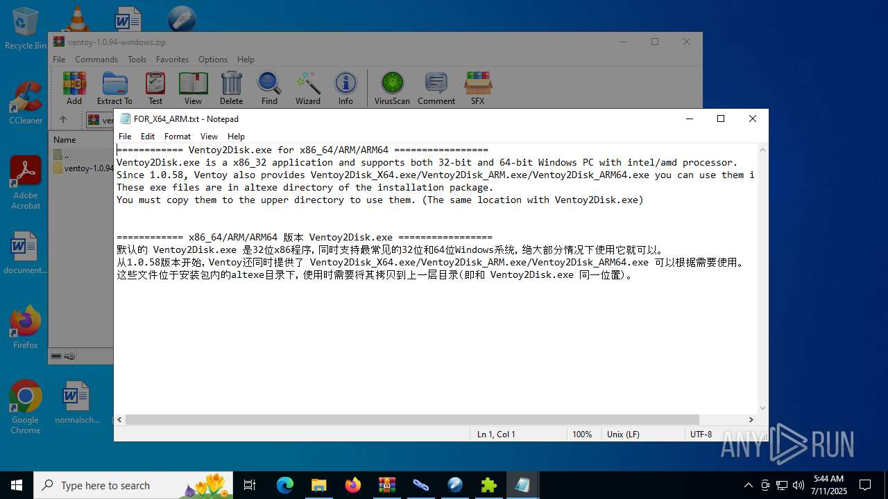Select normalsch Word file on desktop
The height and width of the screenshot is (499, 888).
coord(77,403)
